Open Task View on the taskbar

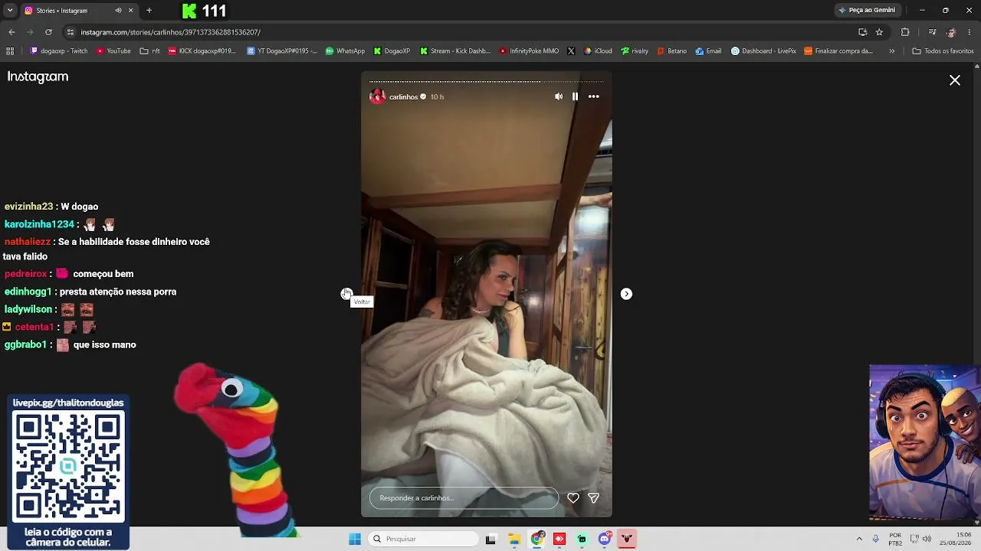(490, 539)
